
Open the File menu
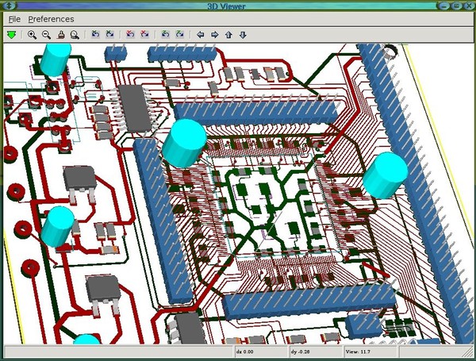(x=14, y=19)
